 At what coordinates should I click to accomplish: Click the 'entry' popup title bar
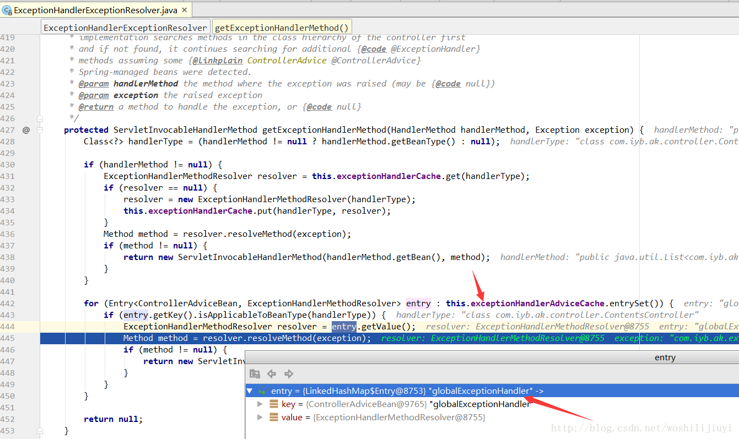492,357
